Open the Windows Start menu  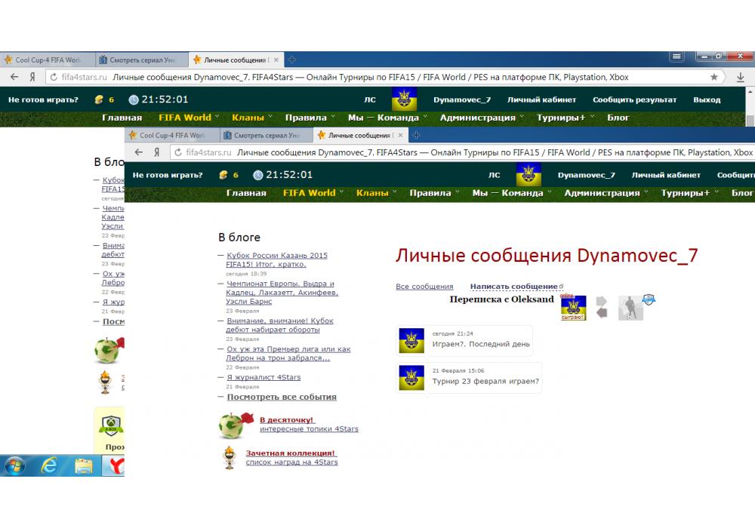tap(14, 466)
